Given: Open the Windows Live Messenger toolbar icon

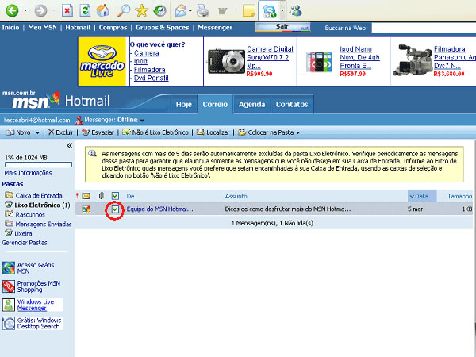Looking at the screenshot, I should click(x=295, y=11).
